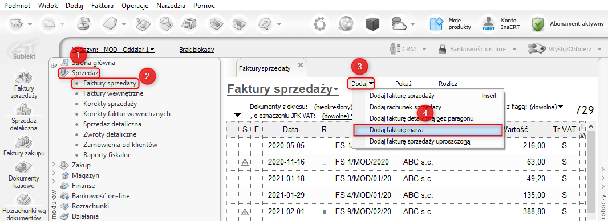
Task: Click the table scrollbar up arrow
Action: pyautogui.click(x=591, y=126)
